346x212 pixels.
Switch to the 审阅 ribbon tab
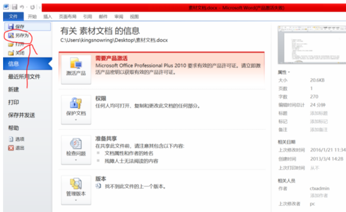click(119, 17)
